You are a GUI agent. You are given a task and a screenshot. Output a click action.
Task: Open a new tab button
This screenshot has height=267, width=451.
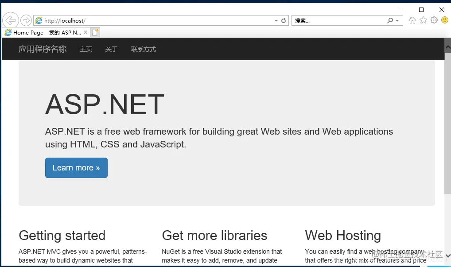pyautogui.click(x=95, y=32)
